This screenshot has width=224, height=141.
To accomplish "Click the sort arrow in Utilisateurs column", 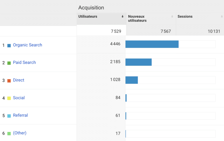I will [123, 17].
